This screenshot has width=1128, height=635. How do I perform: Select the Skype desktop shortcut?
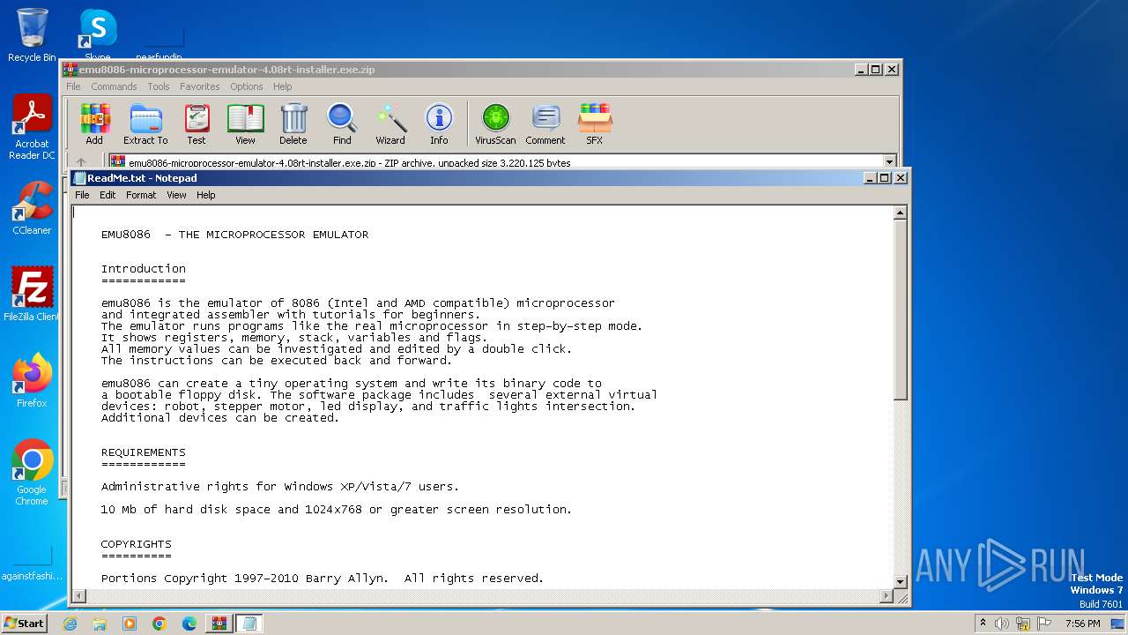pyautogui.click(x=98, y=35)
